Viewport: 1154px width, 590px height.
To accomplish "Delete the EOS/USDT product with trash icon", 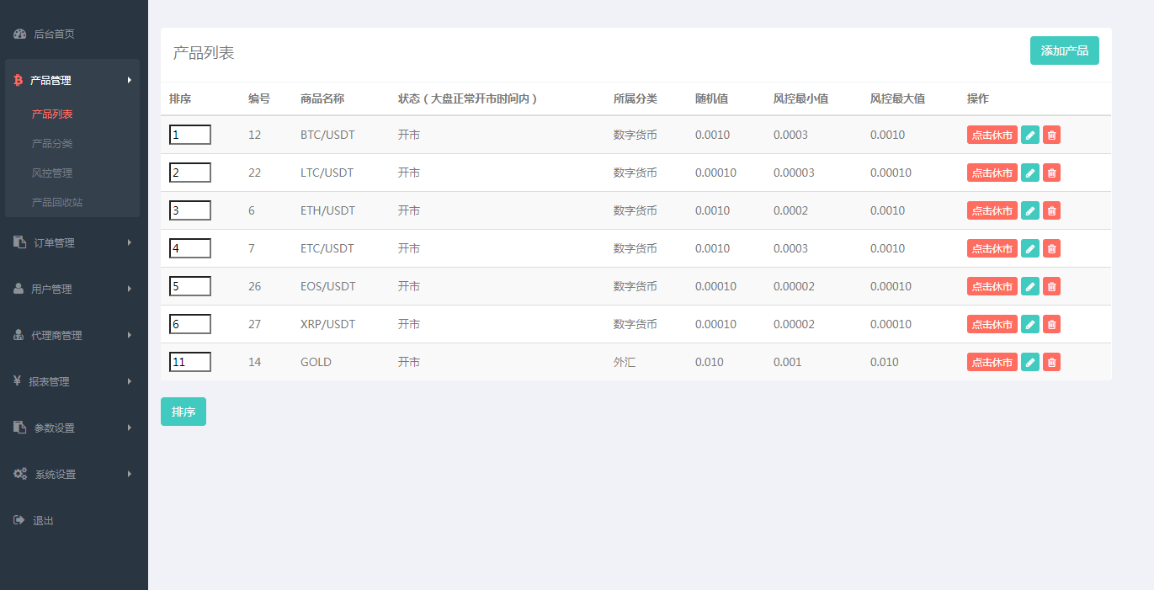I will click(1051, 286).
